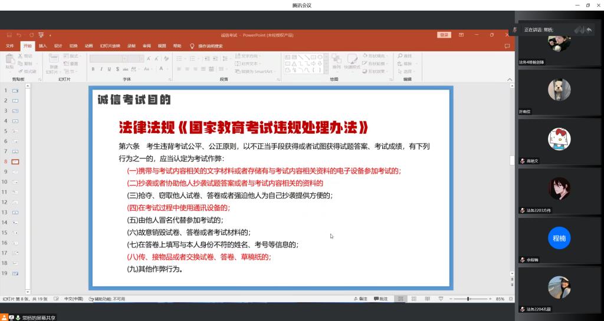Toggle Bold formatting
Screen dimensions: 604x321
pyautogui.click(x=93, y=70)
